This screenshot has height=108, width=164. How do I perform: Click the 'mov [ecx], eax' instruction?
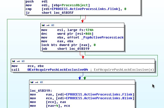(48, 102)
